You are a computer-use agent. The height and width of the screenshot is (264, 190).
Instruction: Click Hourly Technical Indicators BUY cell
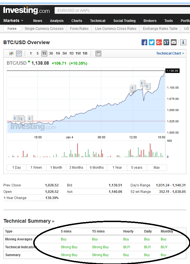coord(127,247)
